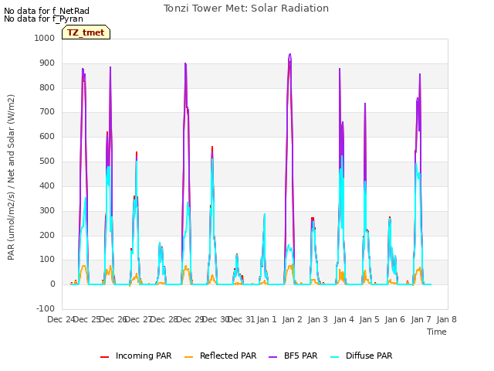Click the 'No data for f_Pyran' message
Viewport: 494px width, 371px height.
coord(43,19)
